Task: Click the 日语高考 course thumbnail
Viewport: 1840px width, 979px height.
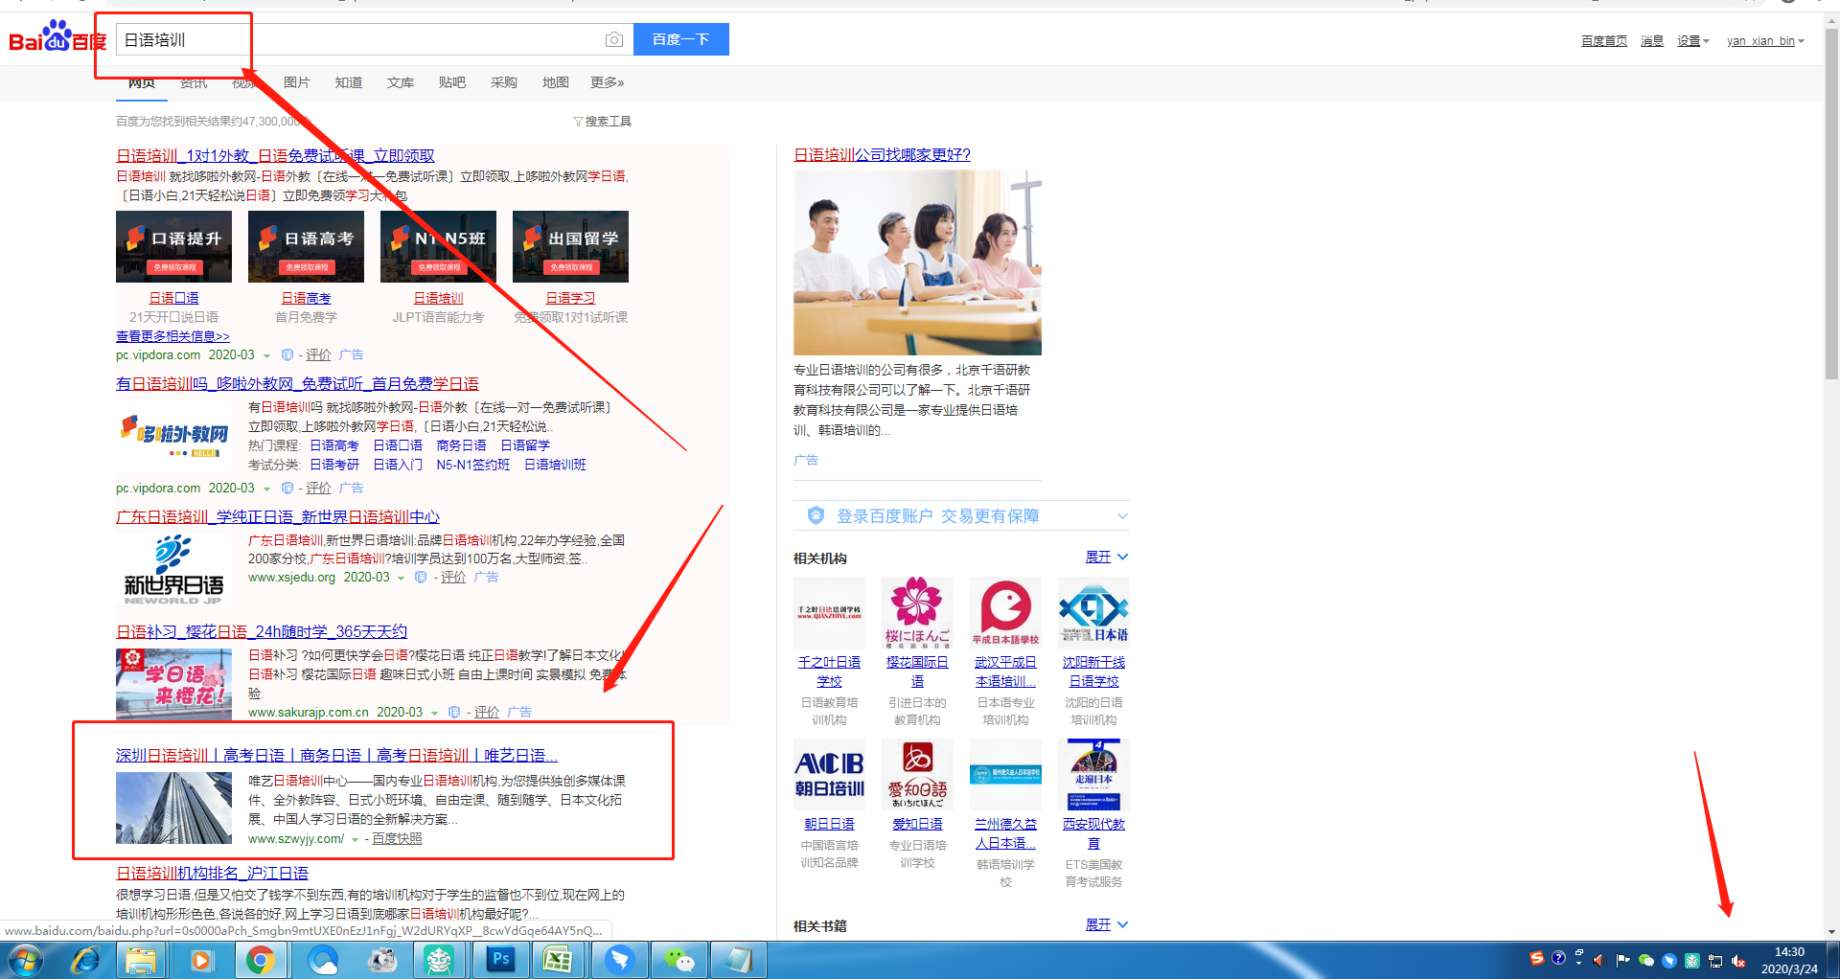Action: click(x=306, y=246)
